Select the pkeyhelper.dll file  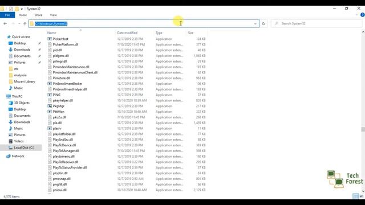[x=63, y=100]
